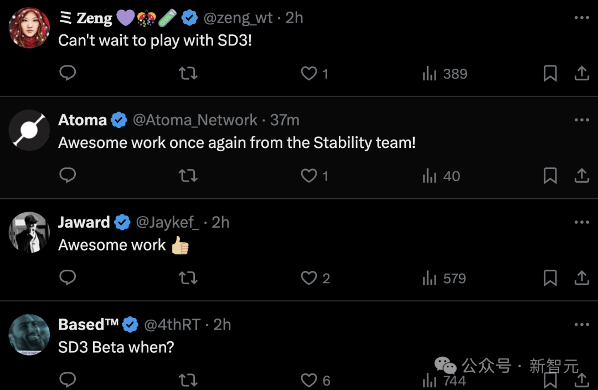Like the Atoma tweet
The width and height of the screenshot is (598, 390).
[x=309, y=176]
